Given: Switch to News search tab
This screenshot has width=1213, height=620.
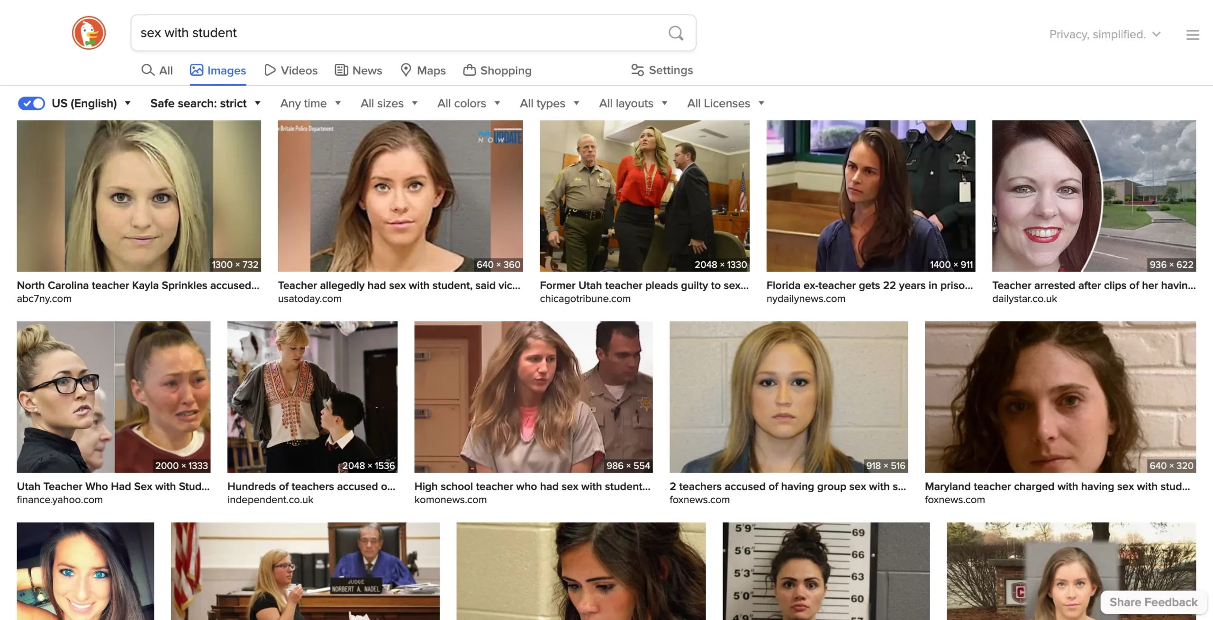Looking at the screenshot, I should (x=358, y=71).
